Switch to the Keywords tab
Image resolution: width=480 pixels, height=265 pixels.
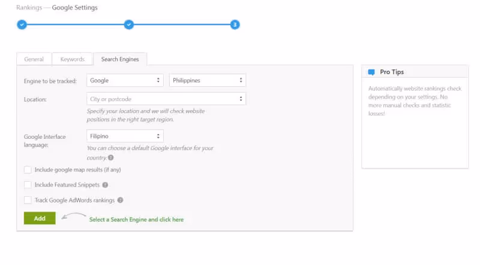pos(72,59)
